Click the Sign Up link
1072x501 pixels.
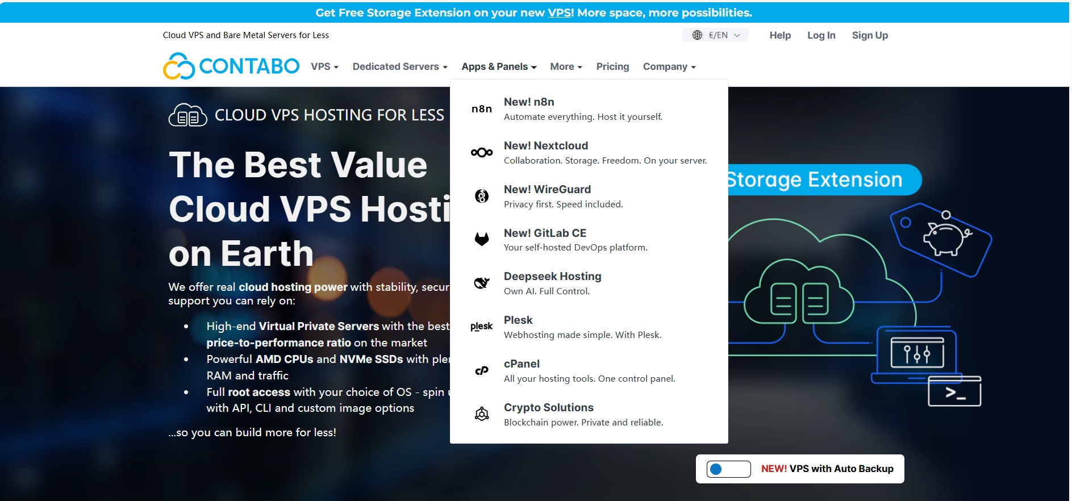tap(869, 35)
